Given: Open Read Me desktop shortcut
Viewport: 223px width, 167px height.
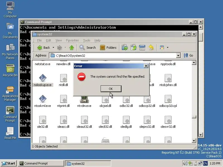Looking at the screenshot, I should (x=10, y=133).
